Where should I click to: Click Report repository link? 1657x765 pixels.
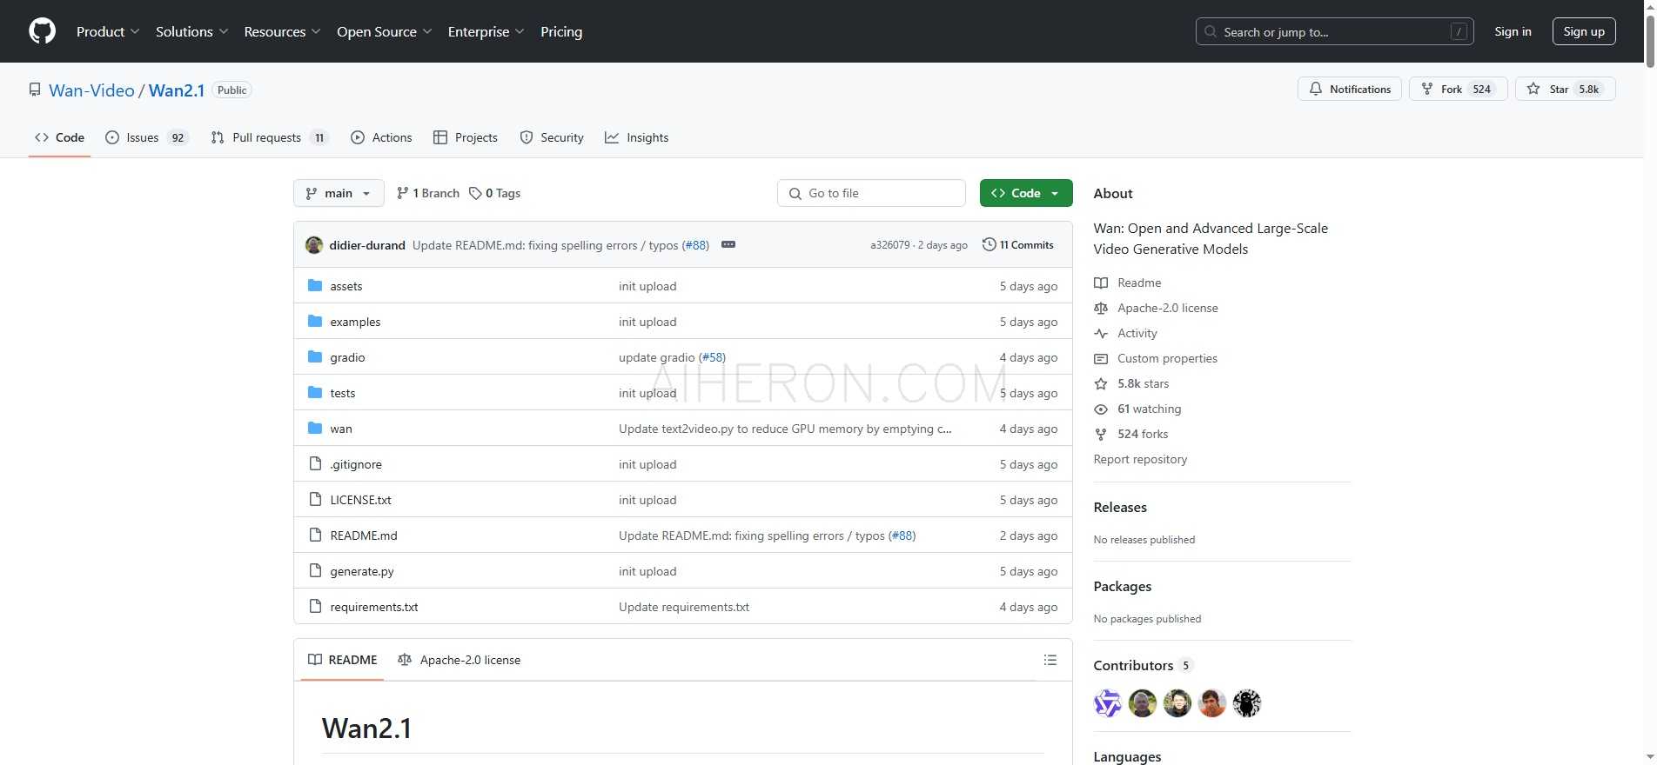pos(1140,459)
